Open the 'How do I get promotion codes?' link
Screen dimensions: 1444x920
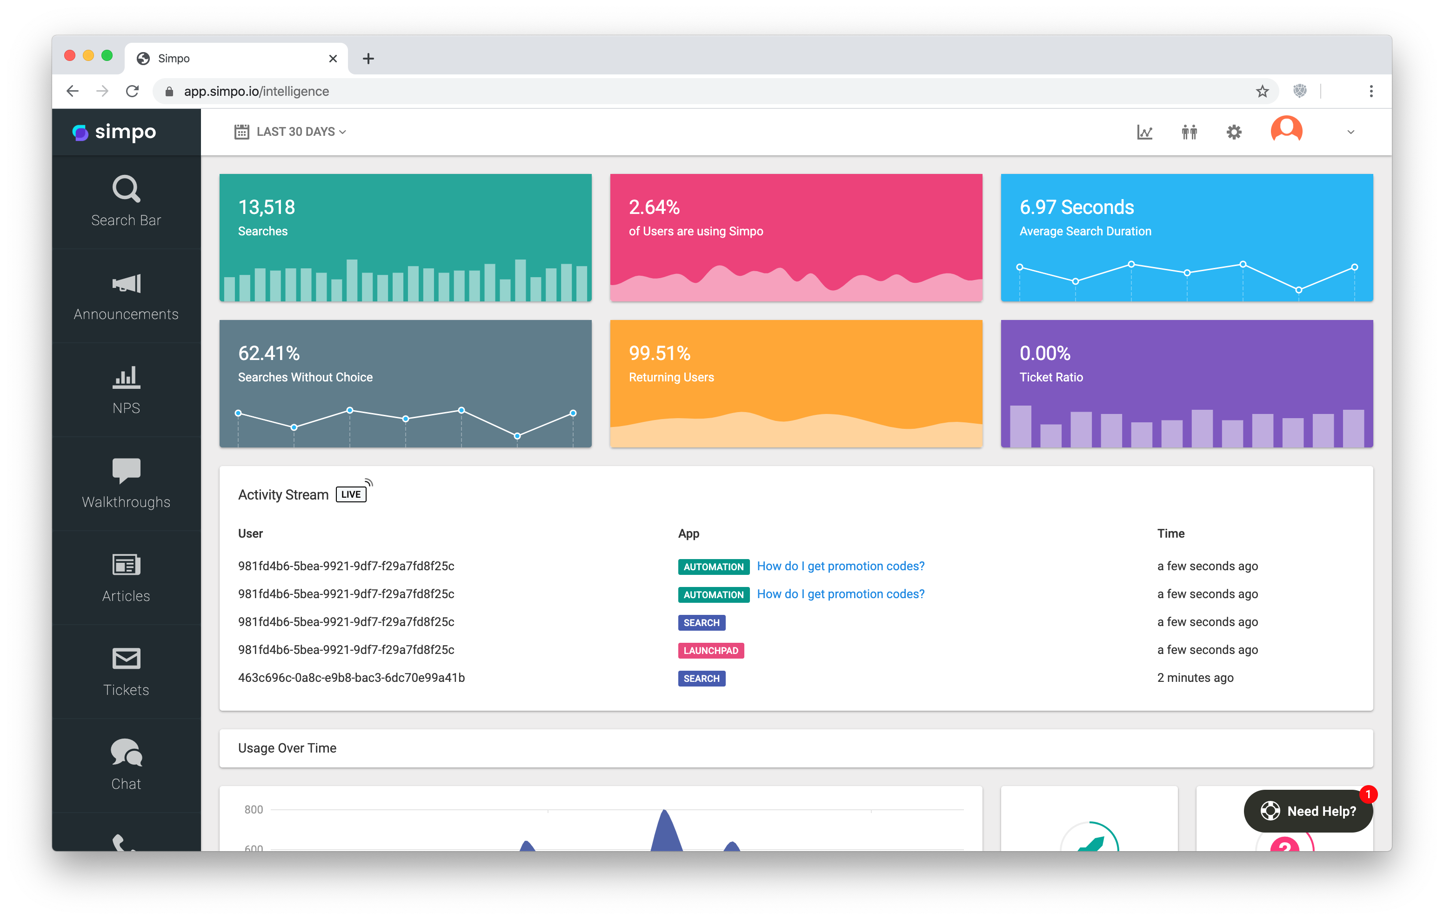point(840,566)
